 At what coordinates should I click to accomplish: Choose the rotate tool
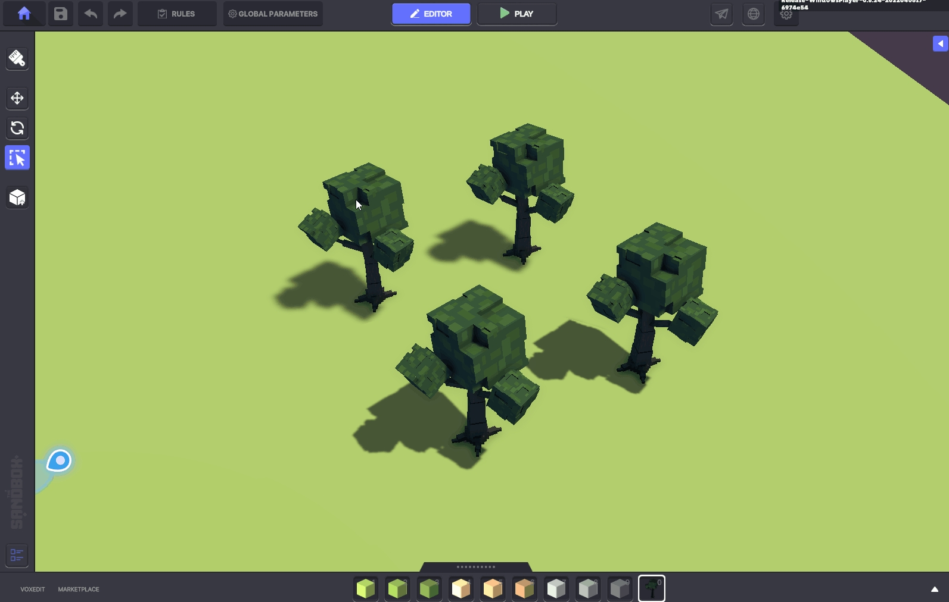pos(17,128)
